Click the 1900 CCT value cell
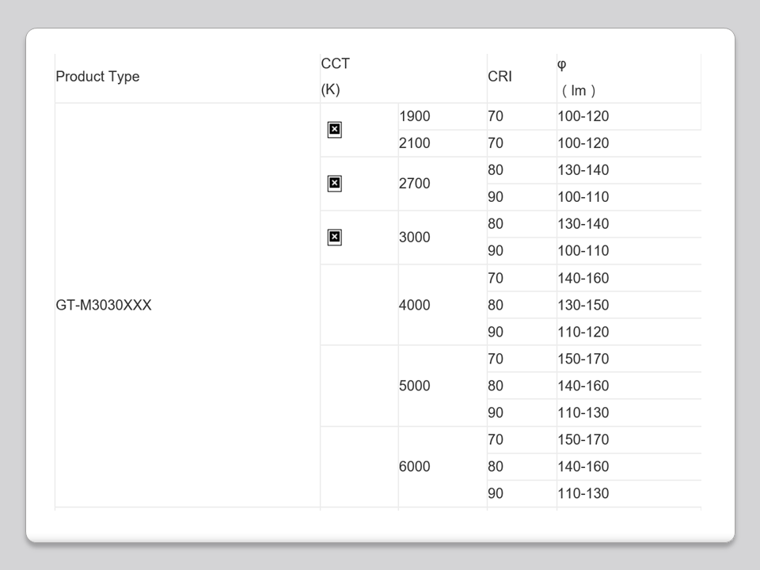This screenshot has height=570, width=760. 415,116
